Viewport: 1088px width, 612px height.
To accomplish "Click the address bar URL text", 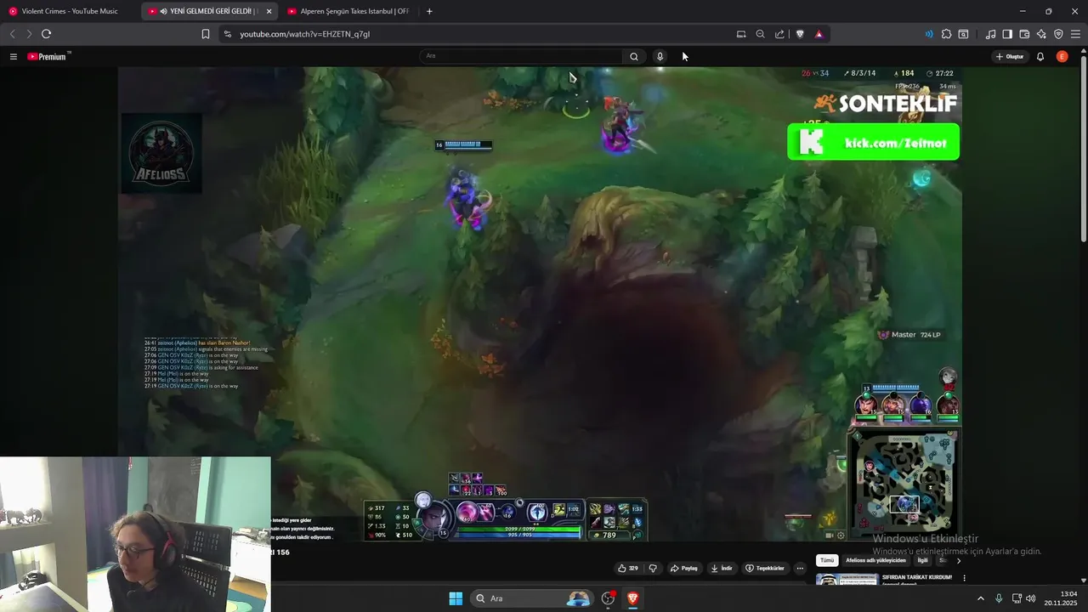I will (x=304, y=34).
